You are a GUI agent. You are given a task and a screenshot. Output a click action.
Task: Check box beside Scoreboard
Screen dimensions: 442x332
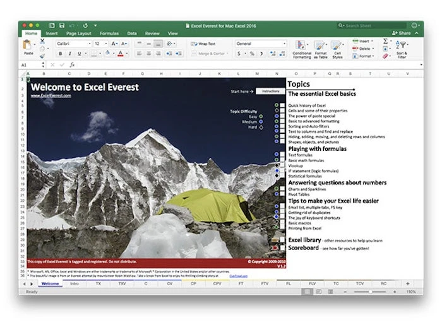(x=282, y=247)
